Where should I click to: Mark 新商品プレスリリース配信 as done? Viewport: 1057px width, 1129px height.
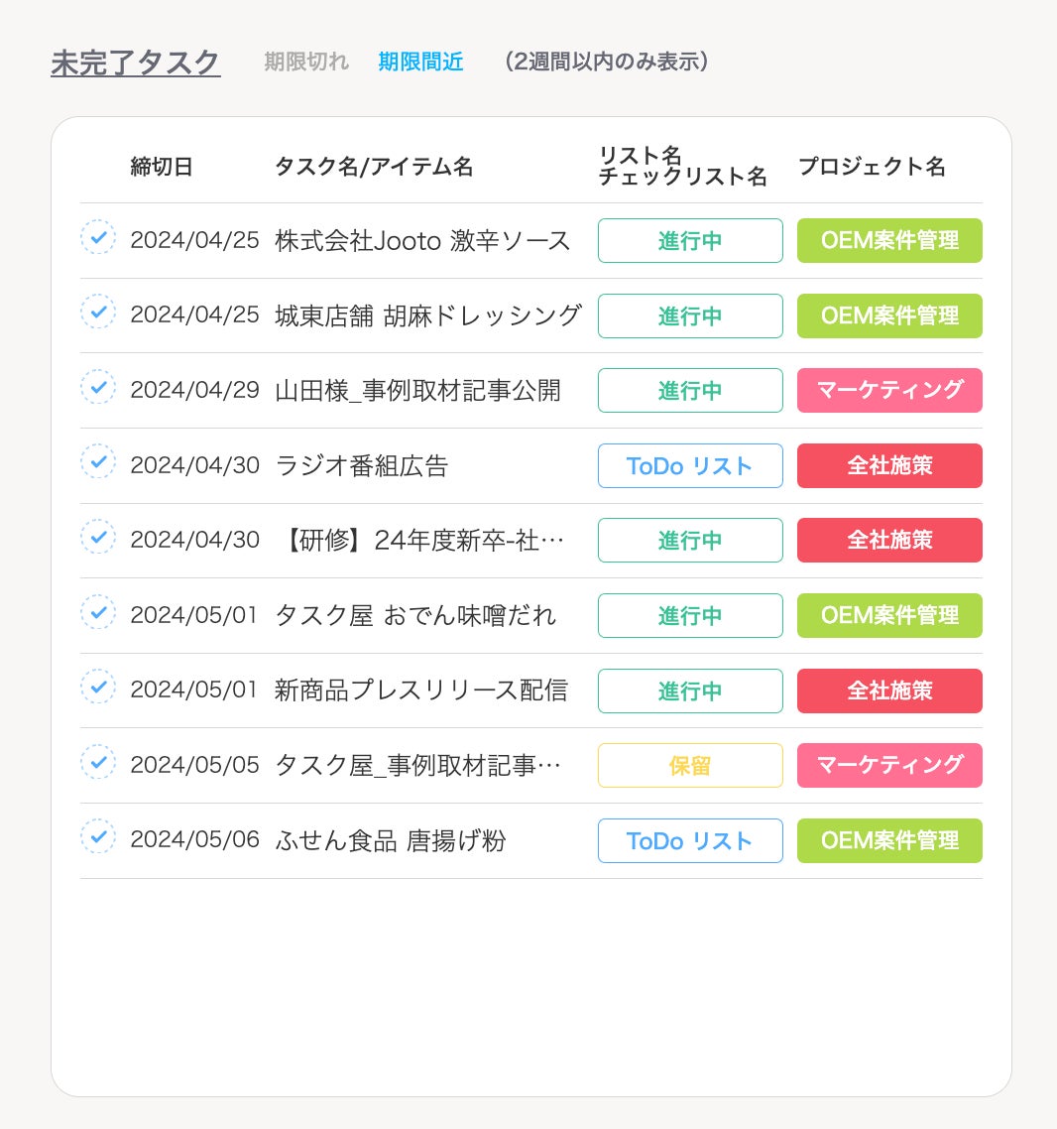(x=97, y=688)
